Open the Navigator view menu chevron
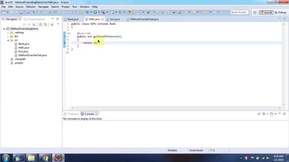 [58, 24]
